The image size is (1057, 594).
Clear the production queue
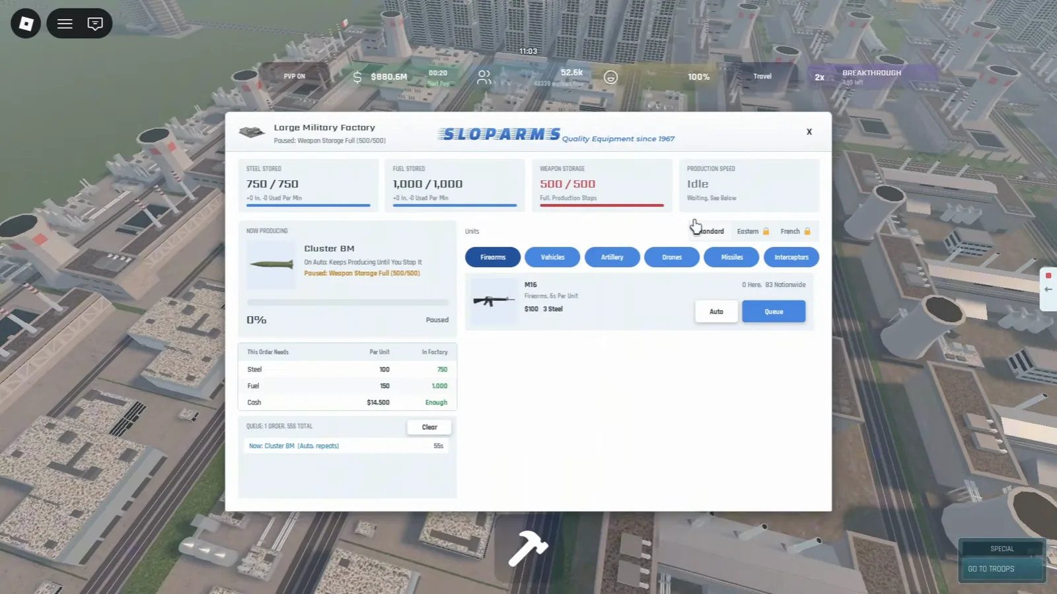pyautogui.click(x=429, y=427)
